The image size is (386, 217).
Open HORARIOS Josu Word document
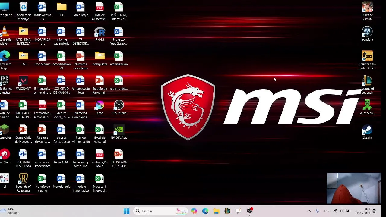coord(42,36)
